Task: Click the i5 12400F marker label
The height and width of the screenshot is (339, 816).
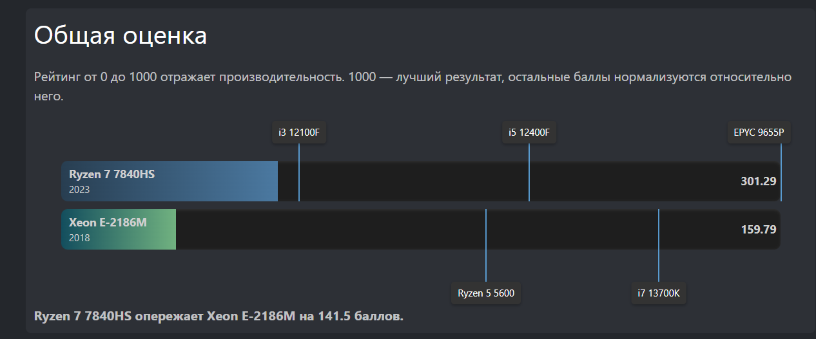Action: pos(529,133)
